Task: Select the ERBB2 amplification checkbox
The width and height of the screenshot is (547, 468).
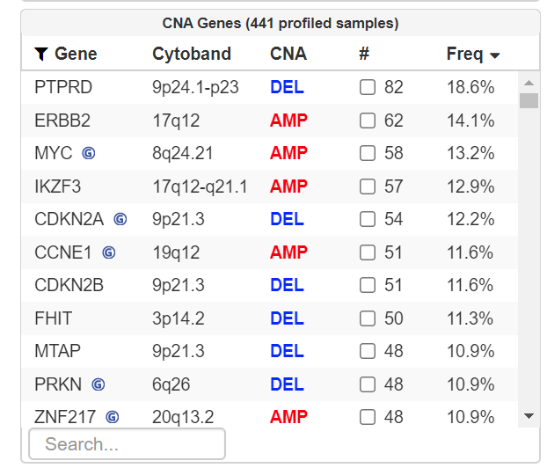Action: (x=368, y=121)
